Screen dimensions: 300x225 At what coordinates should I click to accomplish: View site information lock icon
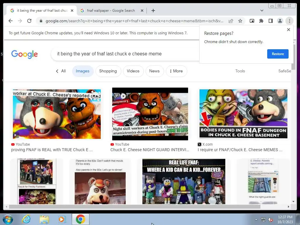(x=41, y=21)
